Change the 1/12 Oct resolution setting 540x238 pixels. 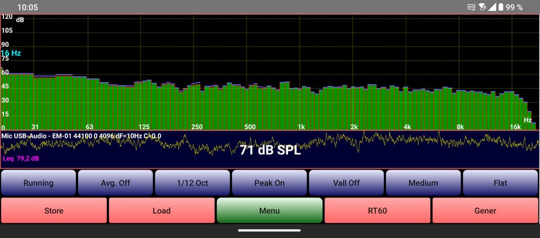tap(192, 182)
